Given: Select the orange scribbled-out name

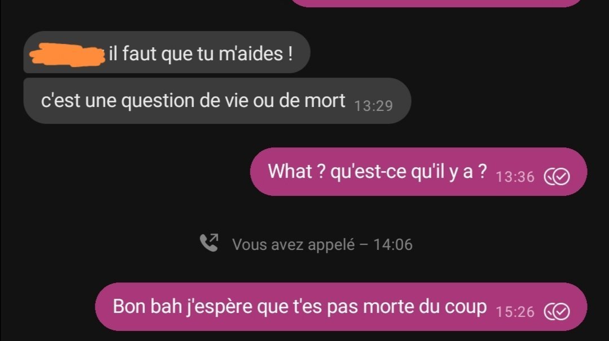Looking at the screenshot, I should coord(67,55).
